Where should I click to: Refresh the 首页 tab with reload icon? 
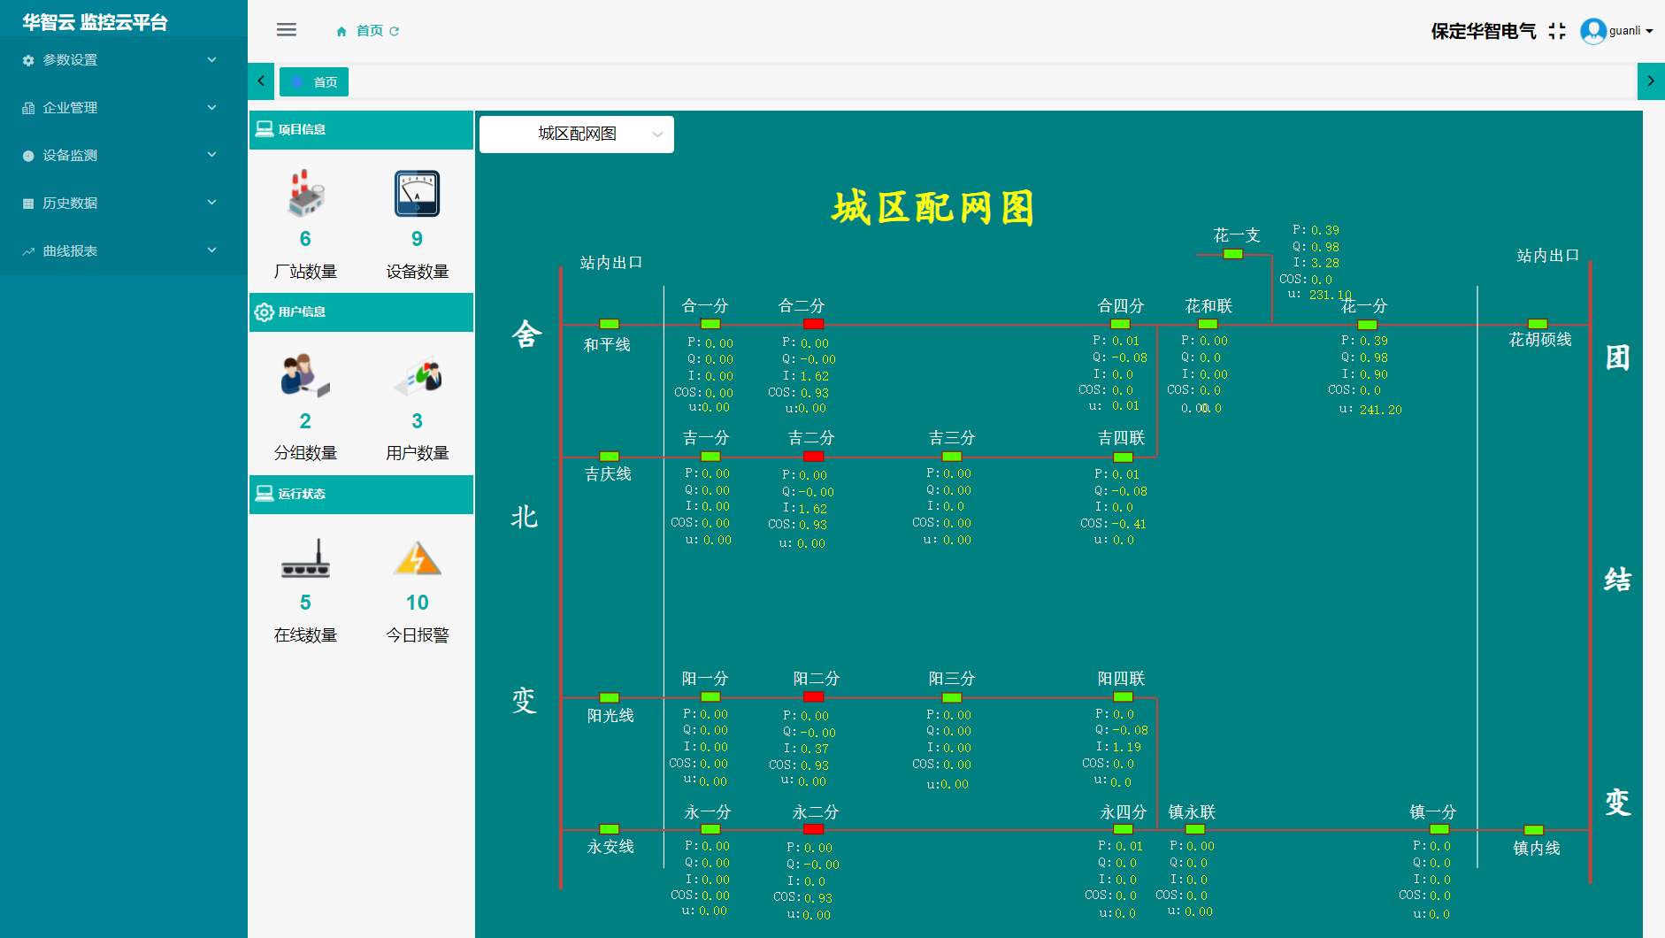pyautogui.click(x=395, y=31)
